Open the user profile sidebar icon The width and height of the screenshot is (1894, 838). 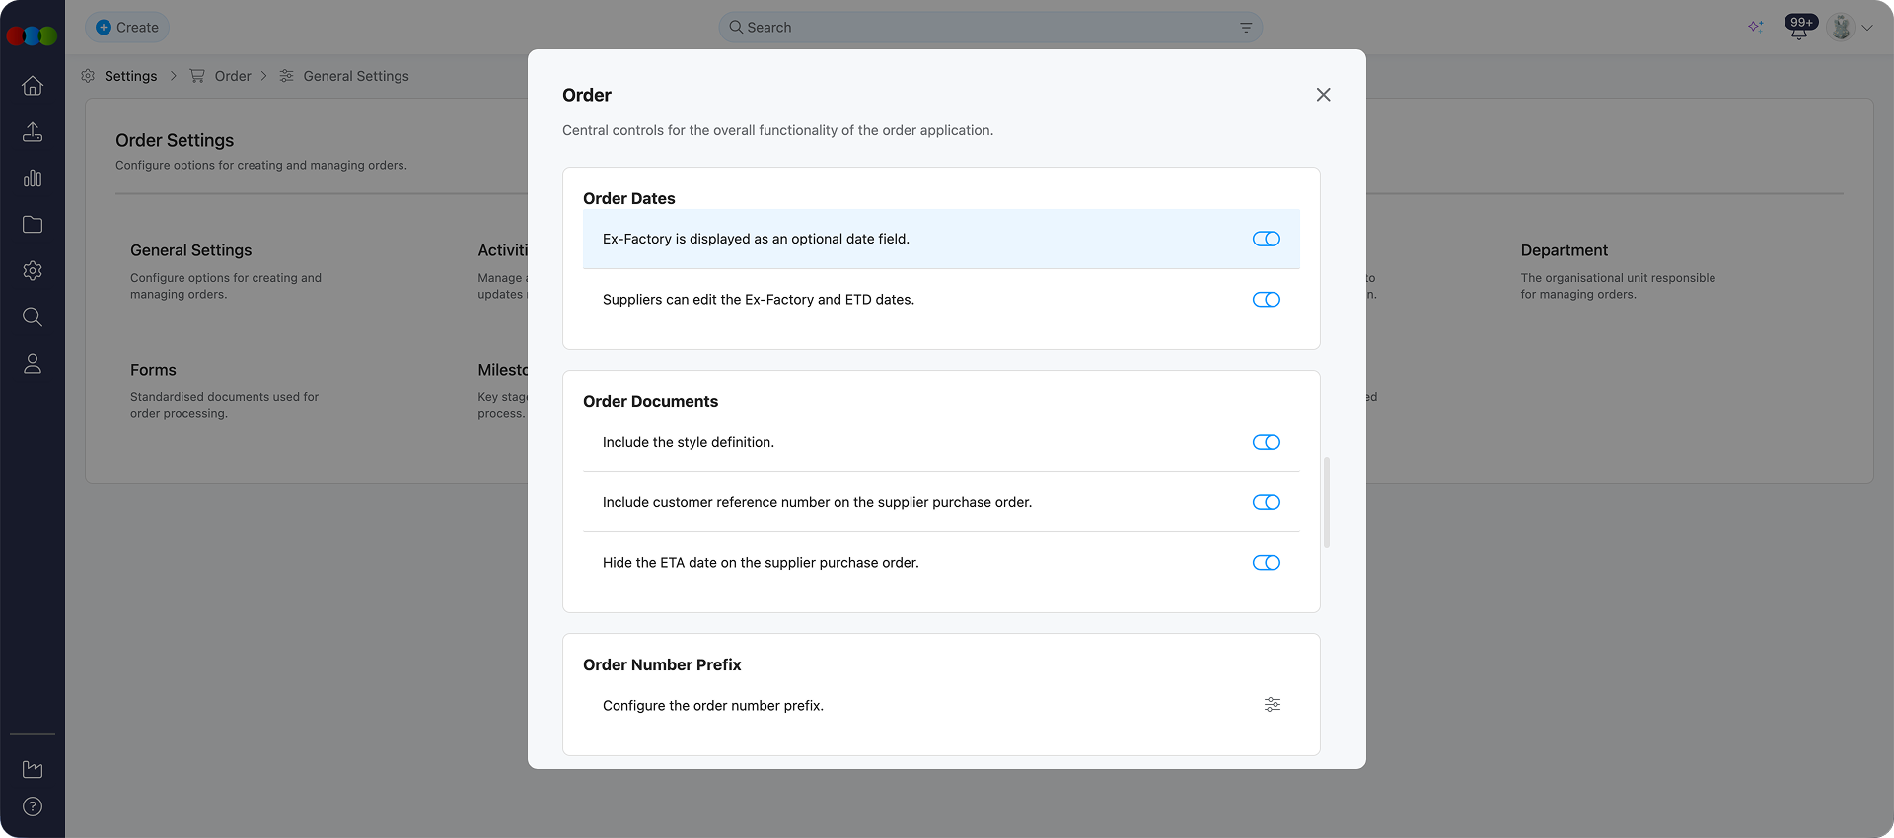coord(33,364)
